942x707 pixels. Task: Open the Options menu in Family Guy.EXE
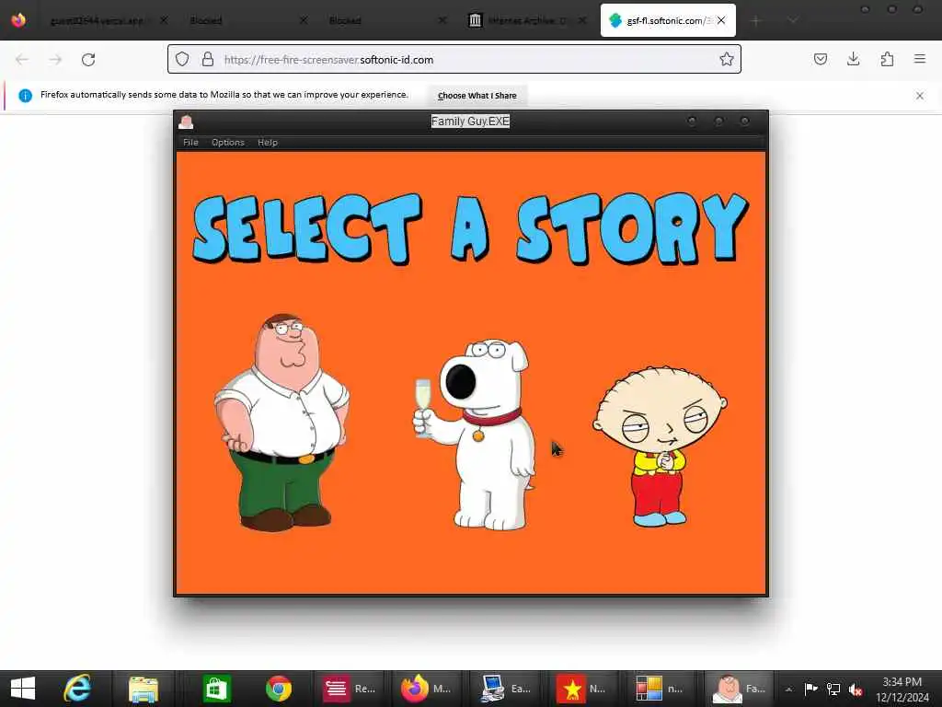point(228,143)
